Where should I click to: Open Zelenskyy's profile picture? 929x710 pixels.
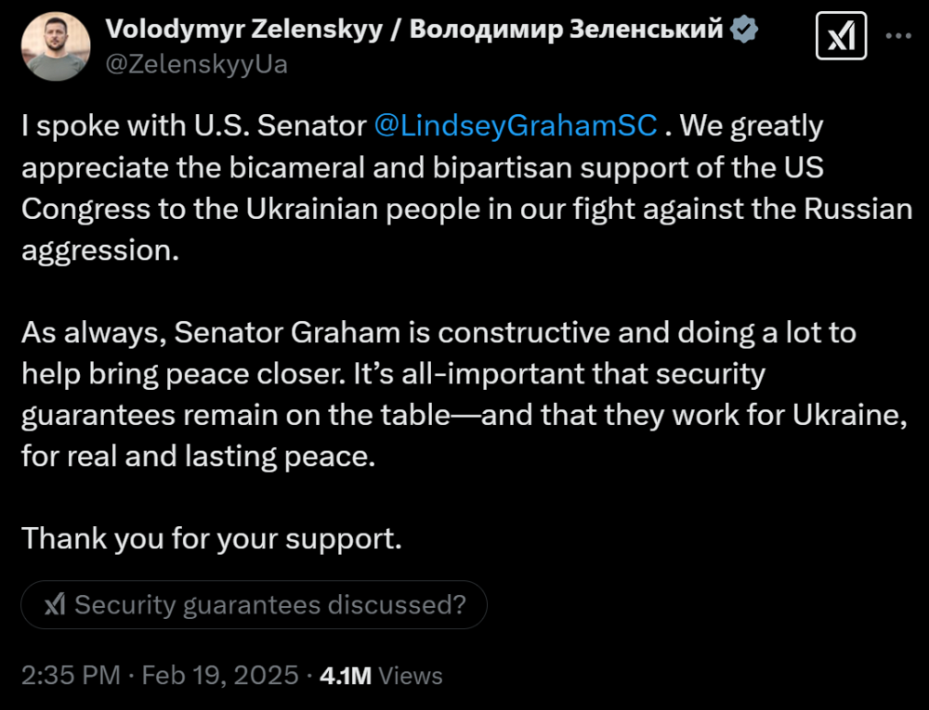[x=55, y=46]
